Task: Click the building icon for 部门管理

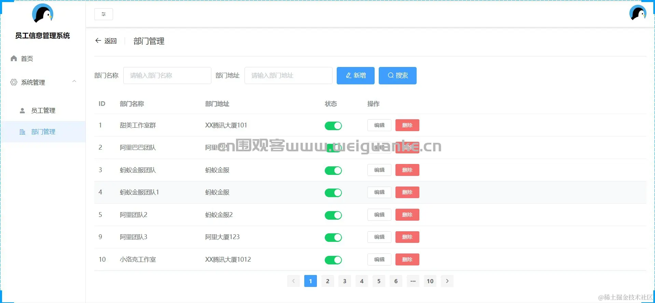Action: [x=22, y=132]
